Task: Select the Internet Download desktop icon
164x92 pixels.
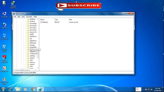Action: point(13,5)
